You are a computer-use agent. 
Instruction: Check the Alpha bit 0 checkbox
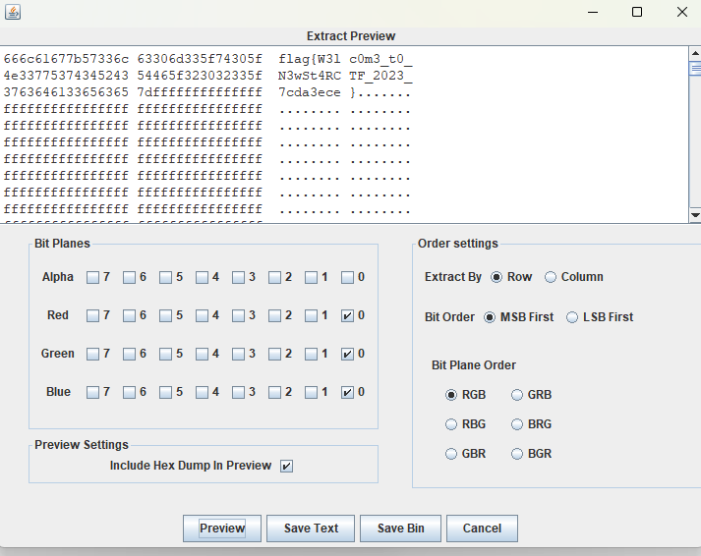(347, 277)
